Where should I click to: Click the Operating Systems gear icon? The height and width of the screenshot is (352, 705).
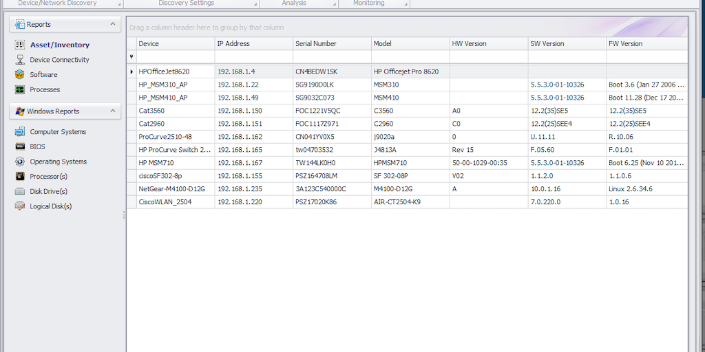(20, 162)
